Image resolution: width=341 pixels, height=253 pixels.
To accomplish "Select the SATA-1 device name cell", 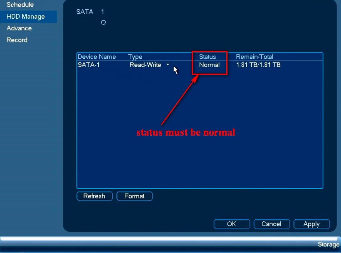I will point(89,65).
